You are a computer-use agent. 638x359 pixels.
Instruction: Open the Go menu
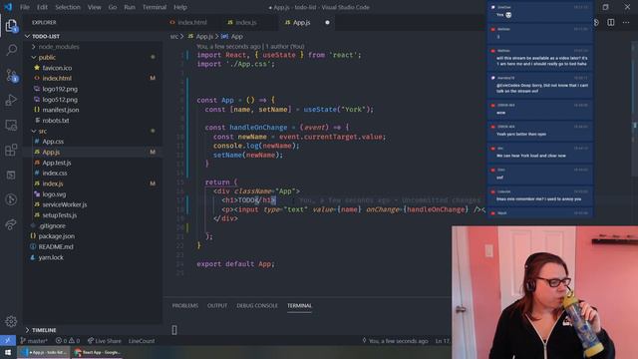113,7
